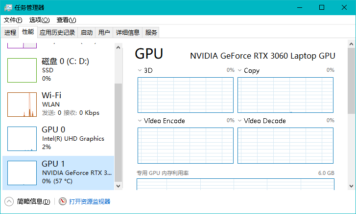The image size is (356, 214).
Task: Click the 打开资源监视器 link
Action: (x=90, y=201)
